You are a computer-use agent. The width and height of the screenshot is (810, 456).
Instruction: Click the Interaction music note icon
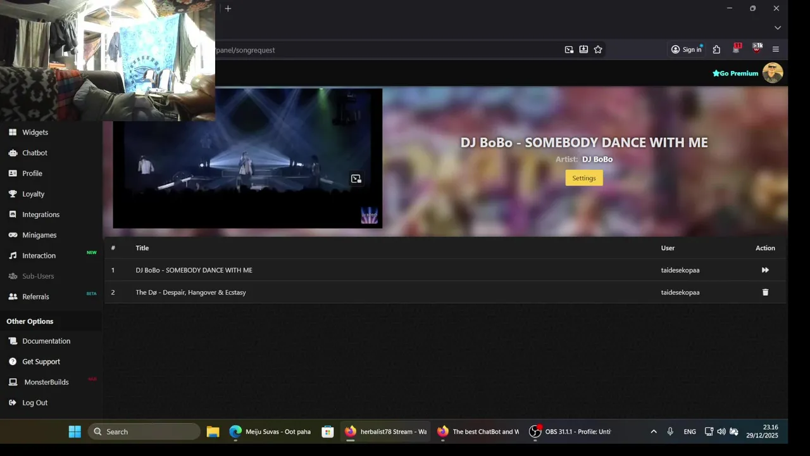[x=13, y=256]
